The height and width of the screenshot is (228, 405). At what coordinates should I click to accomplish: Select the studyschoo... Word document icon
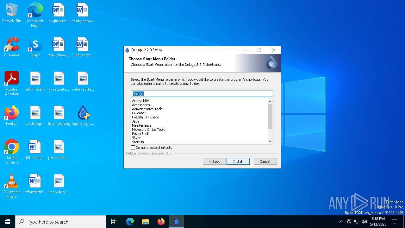pyautogui.click(x=83, y=13)
